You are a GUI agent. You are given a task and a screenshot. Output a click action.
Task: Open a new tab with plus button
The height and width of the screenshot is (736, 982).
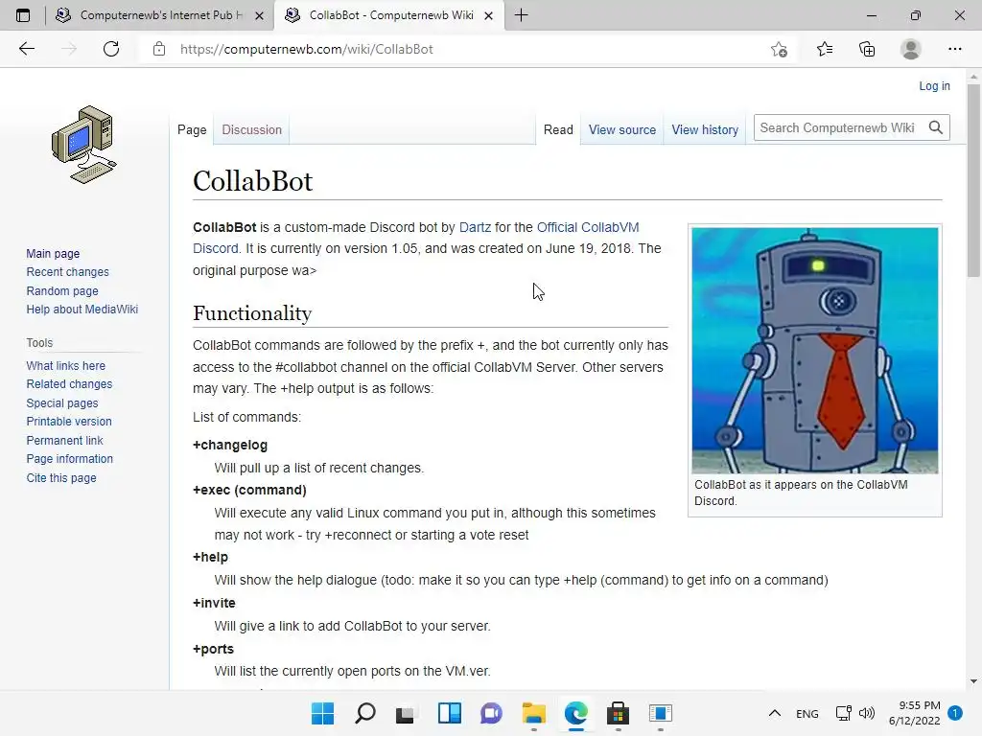point(521,15)
